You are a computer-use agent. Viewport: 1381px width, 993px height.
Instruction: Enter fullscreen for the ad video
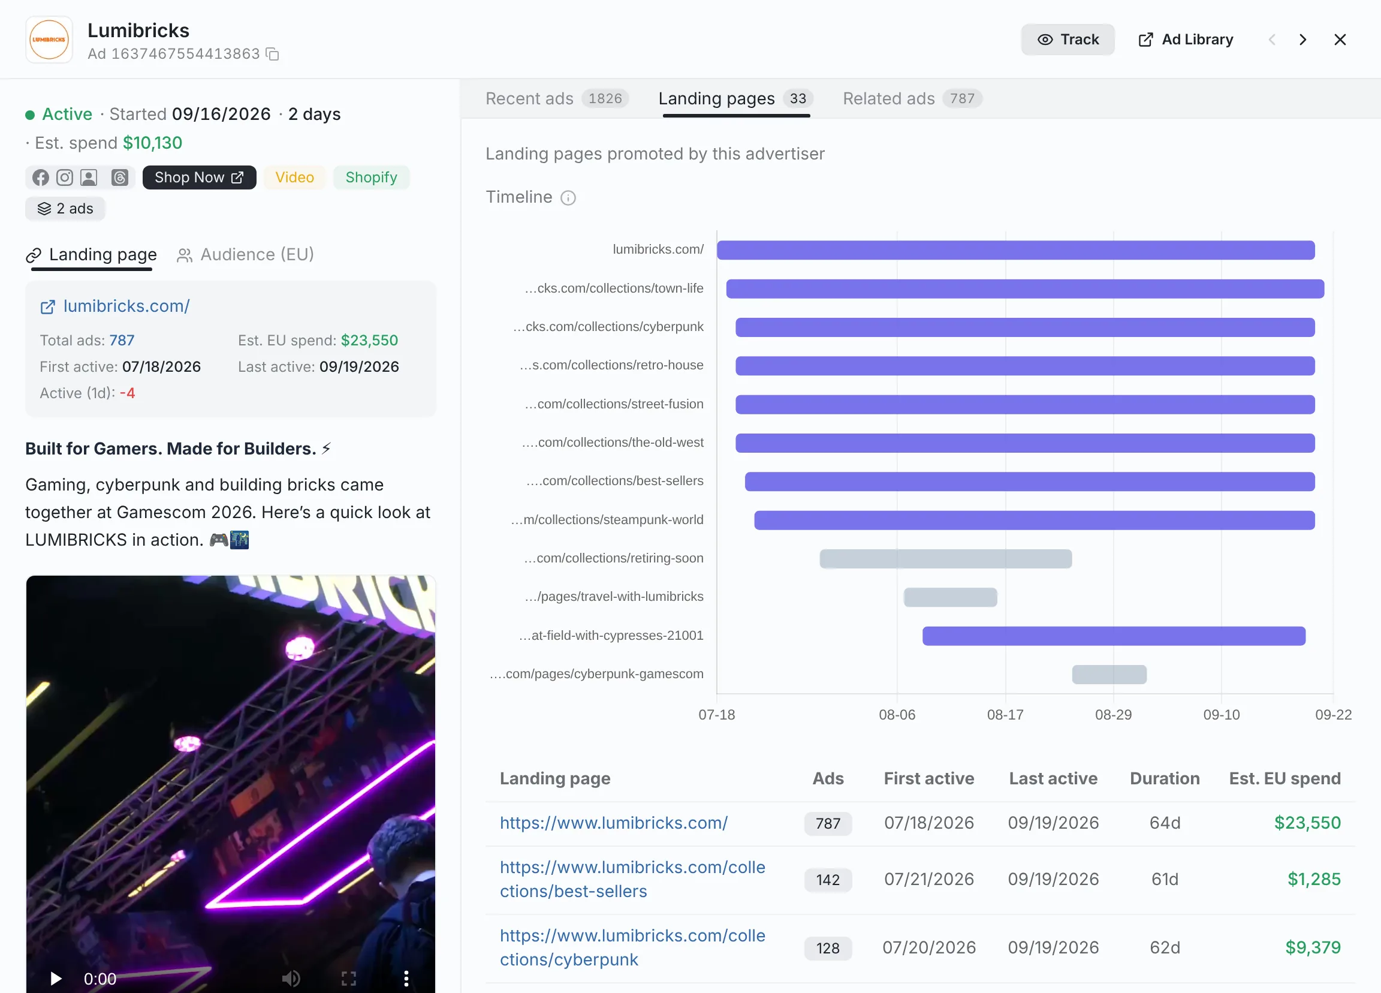349,979
